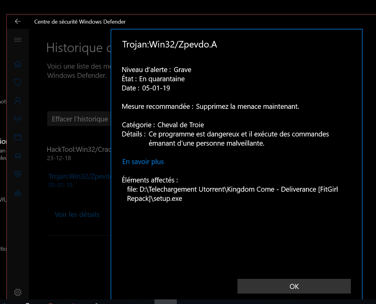Click 'Catégorie : Cheval de Troie' line
This screenshot has height=304, width=376.
tap(163, 125)
